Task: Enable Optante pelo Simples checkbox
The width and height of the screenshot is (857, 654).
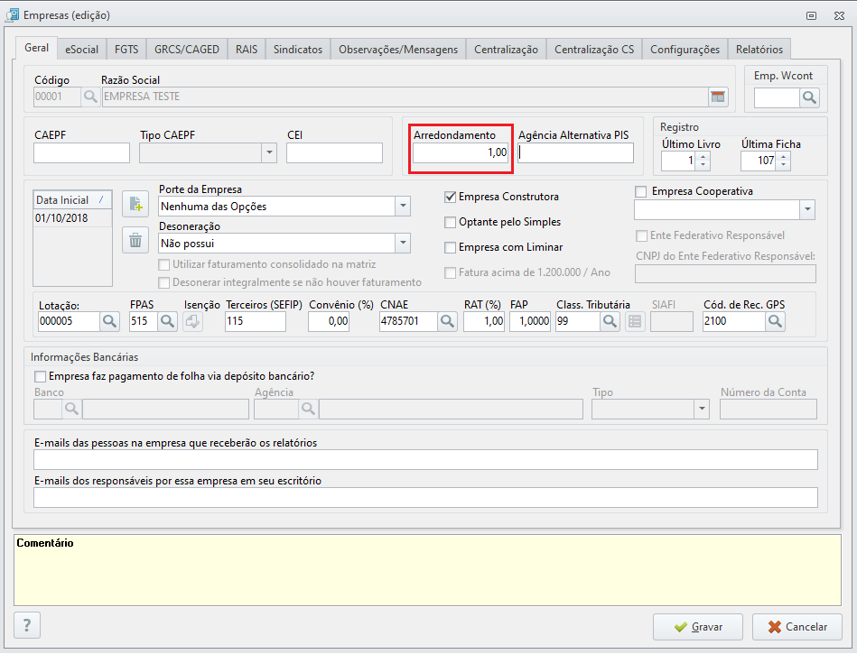Action: tap(451, 222)
